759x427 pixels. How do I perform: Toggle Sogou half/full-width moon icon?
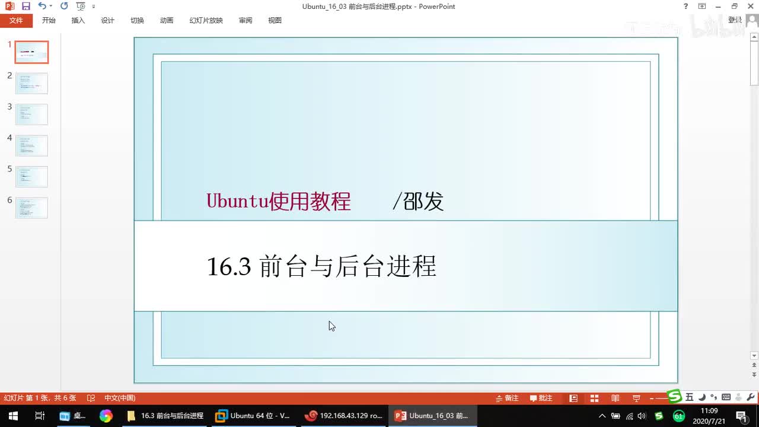pos(702,397)
